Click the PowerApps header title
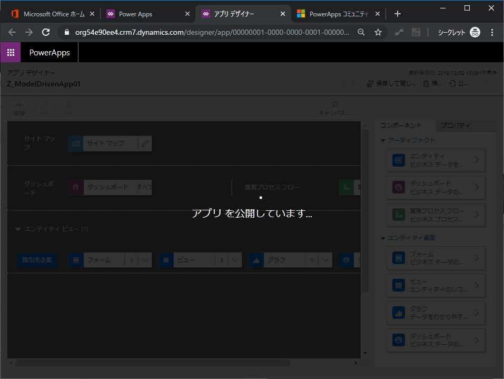Image resolution: width=504 pixels, height=379 pixels. point(50,52)
